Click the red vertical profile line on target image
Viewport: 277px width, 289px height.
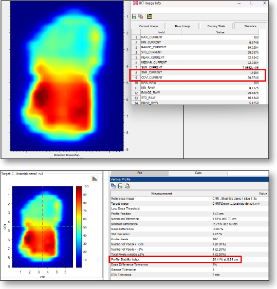43,226
